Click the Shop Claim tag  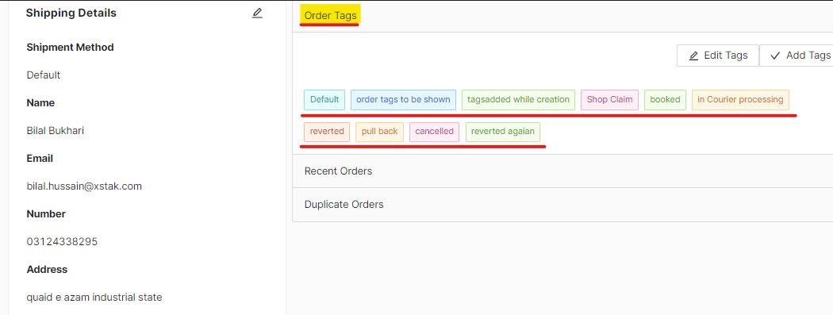click(x=610, y=100)
